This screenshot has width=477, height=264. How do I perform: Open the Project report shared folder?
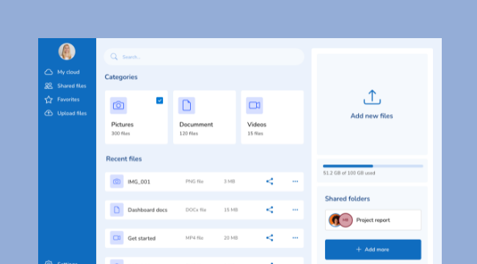[x=374, y=220]
